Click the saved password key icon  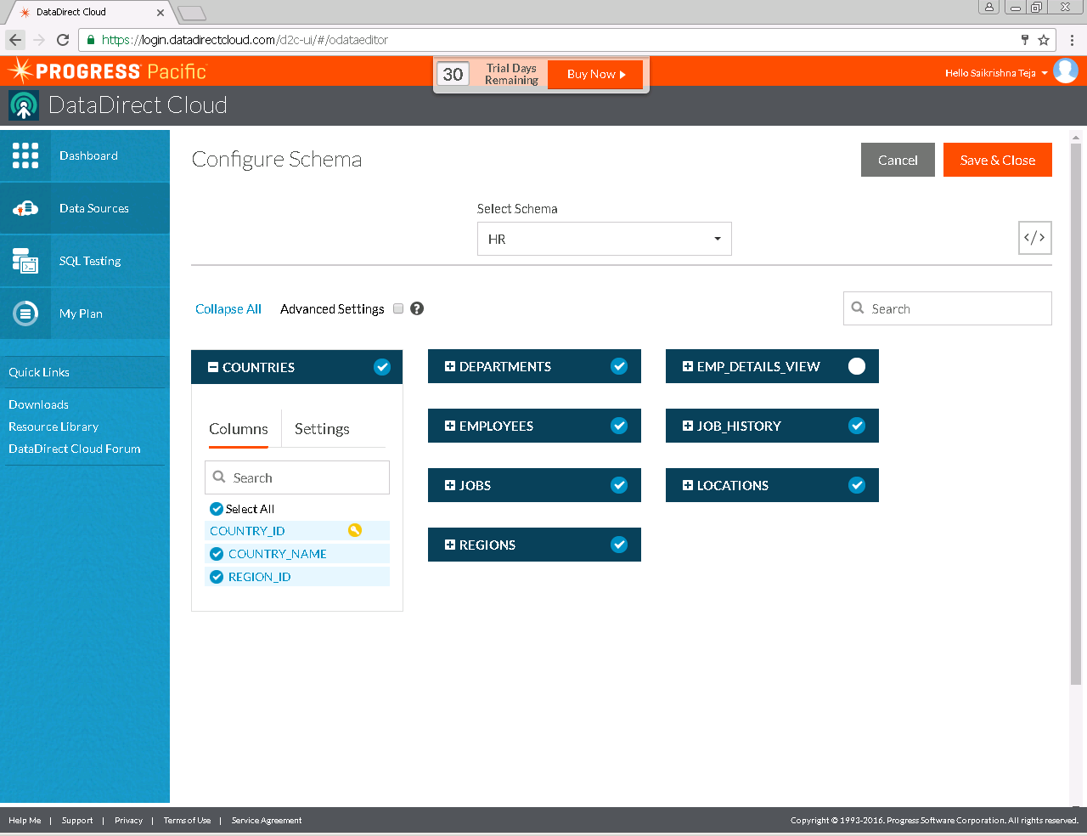click(x=1025, y=40)
